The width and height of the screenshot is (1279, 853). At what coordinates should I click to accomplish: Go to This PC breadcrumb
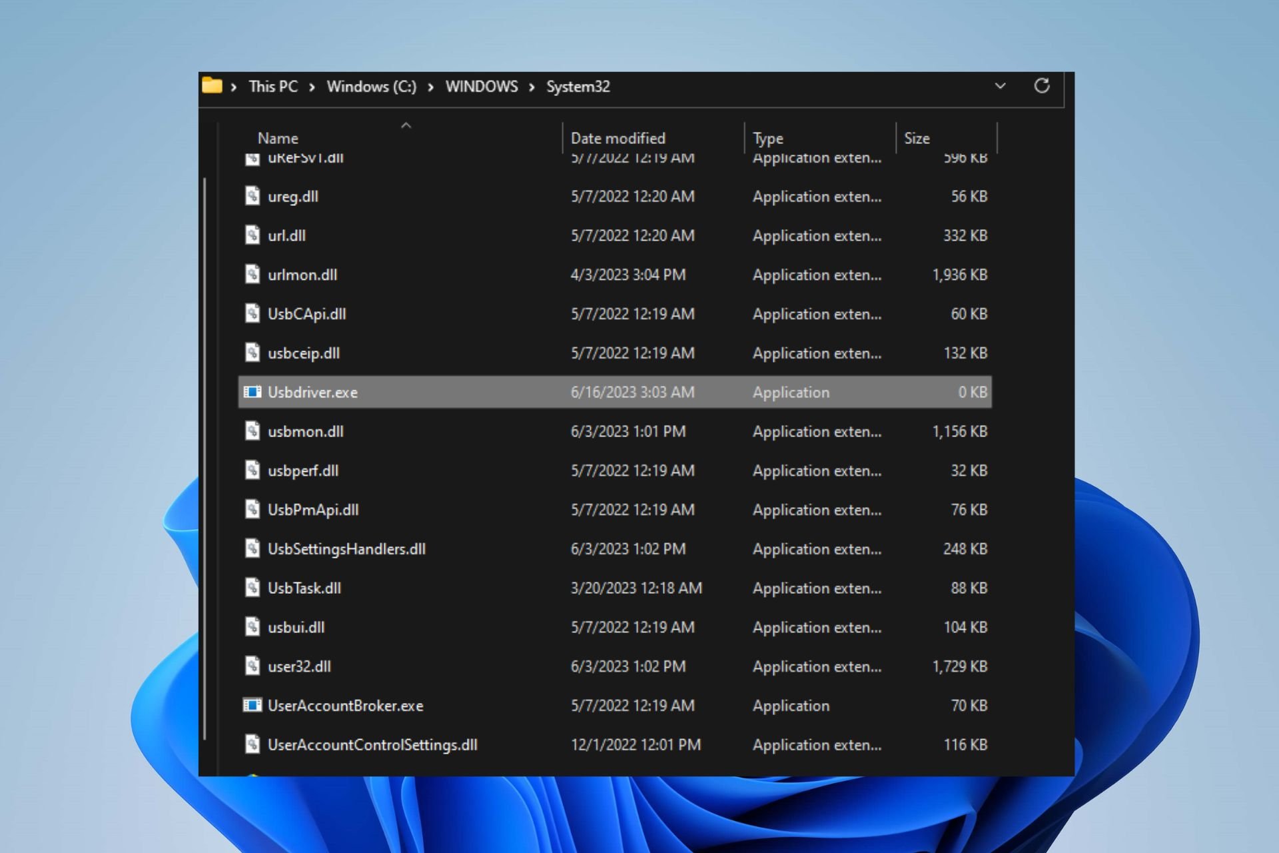(x=273, y=87)
